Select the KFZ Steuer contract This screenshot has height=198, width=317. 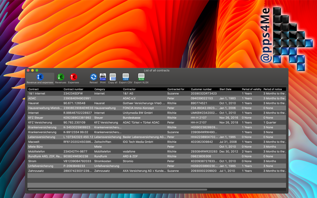[x=157, y=118]
